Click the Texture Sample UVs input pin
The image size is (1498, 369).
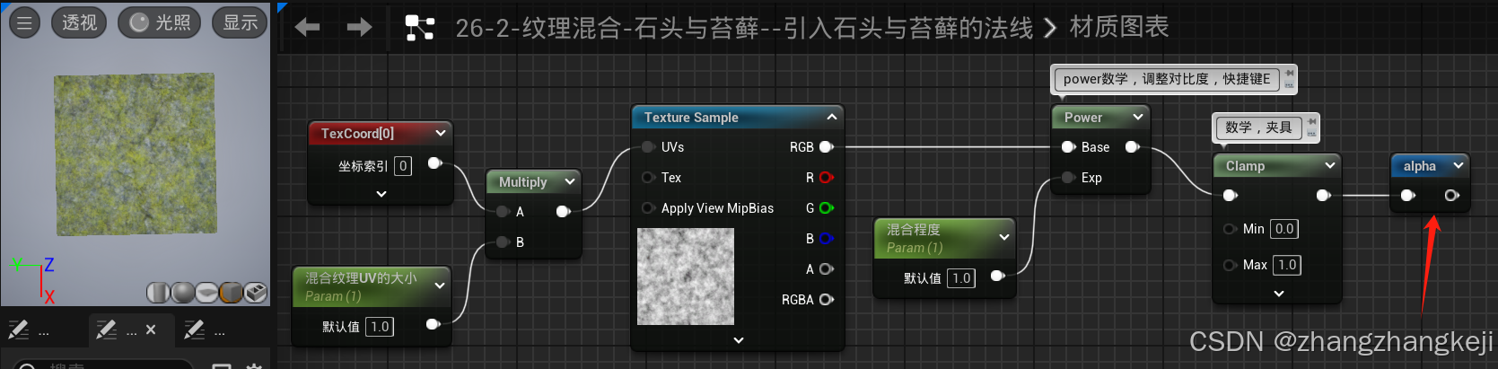click(648, 147)
